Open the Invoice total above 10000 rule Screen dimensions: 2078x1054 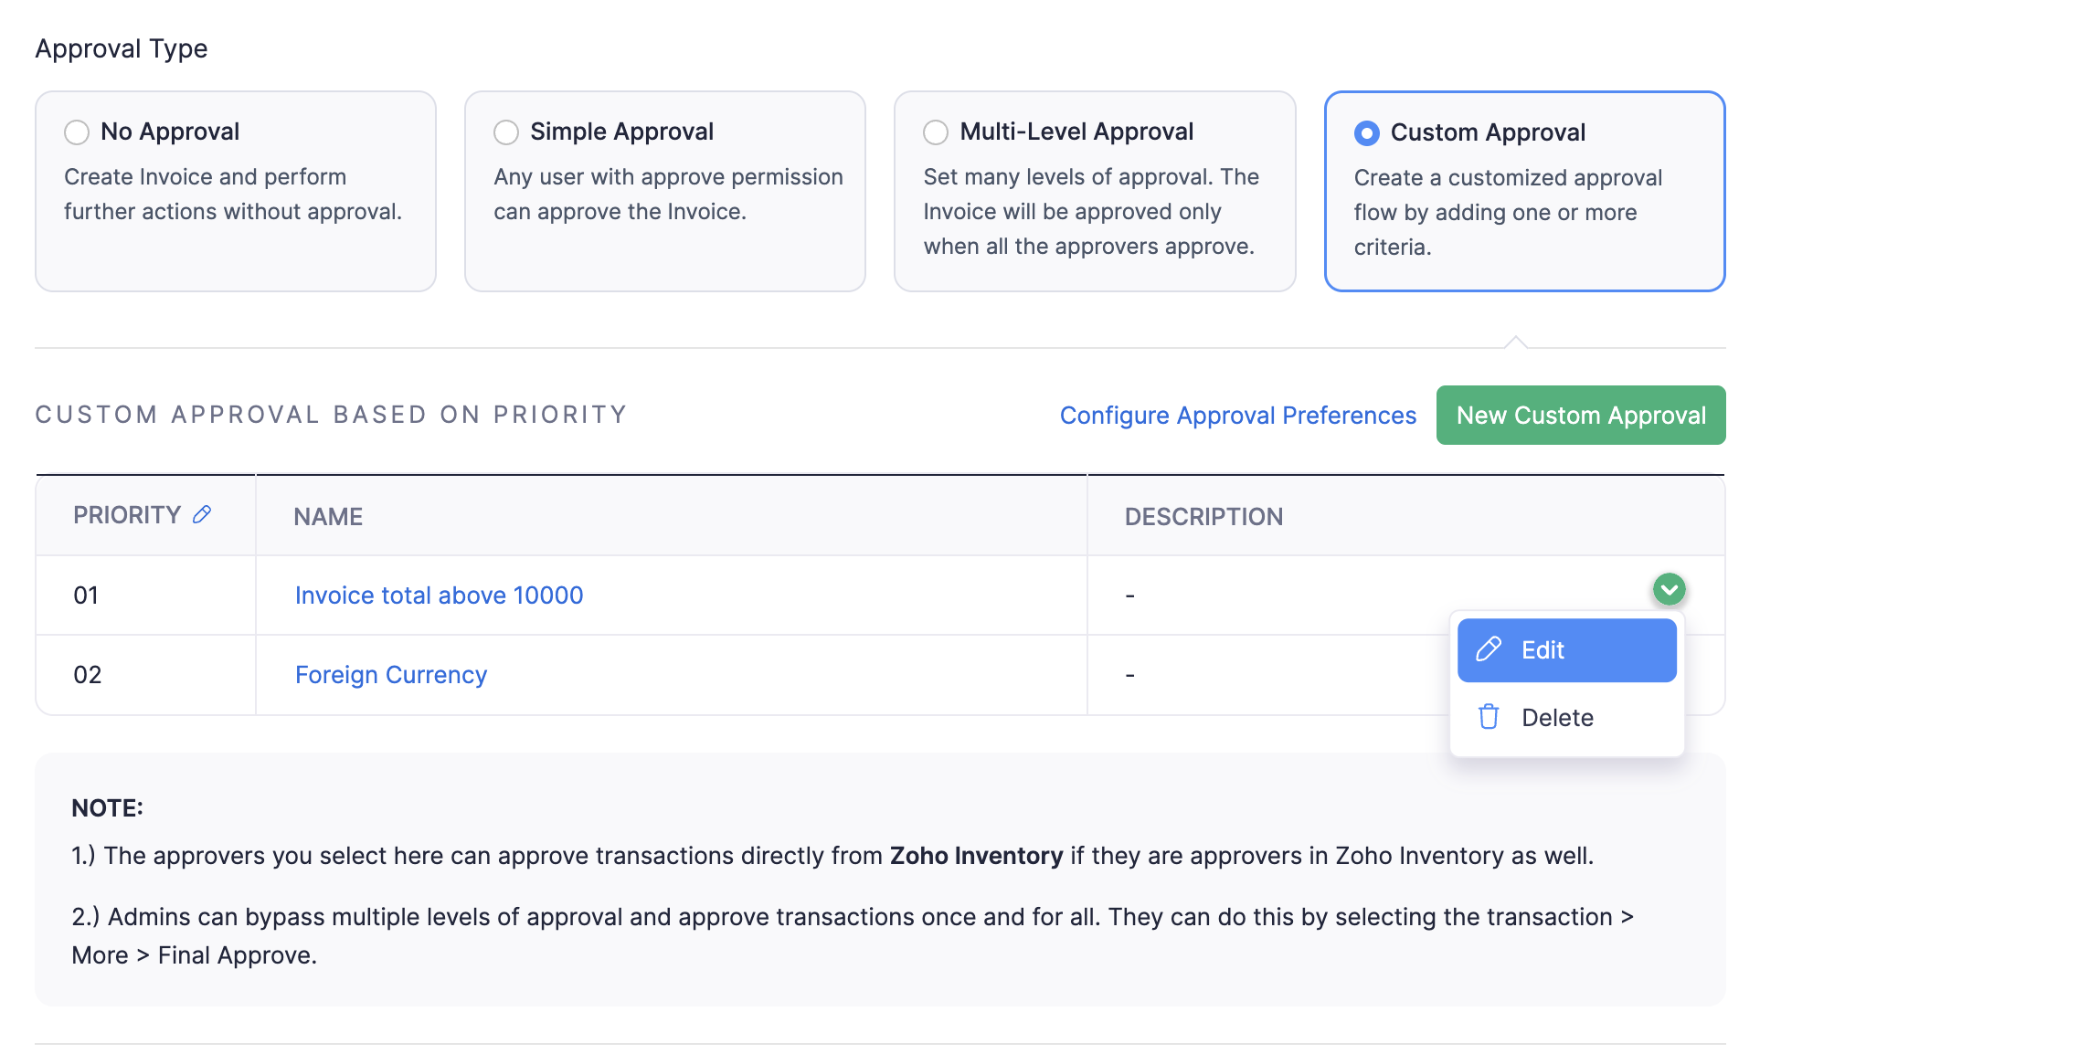pyautogui.click(x=439, y=596)
